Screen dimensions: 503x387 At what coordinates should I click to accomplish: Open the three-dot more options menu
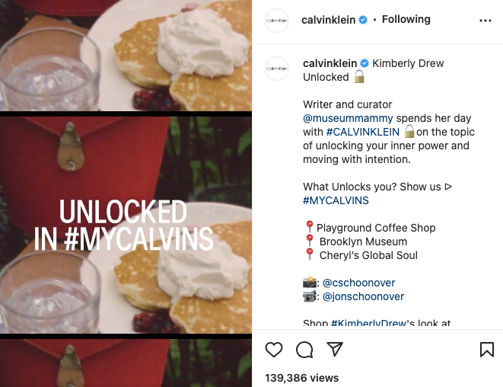click(x=485, y=21)
